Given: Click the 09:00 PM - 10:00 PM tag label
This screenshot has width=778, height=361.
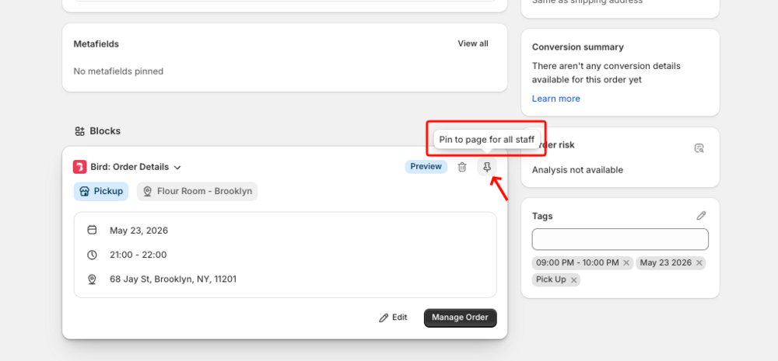Looking at the screenshot, I should click(x=577, y=263).
